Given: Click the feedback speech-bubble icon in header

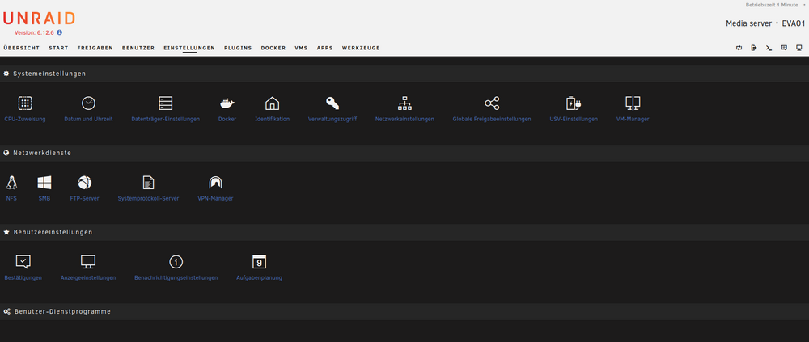Looking at the screenshot, I should (x=784, y=48).
